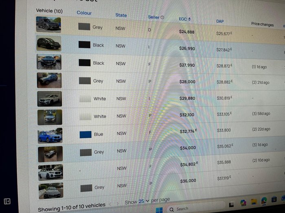This screenshot has width=285, height=213.
Task: Select the EGC price $27,990
Action: pyautogui.click(x=187, y=65)
